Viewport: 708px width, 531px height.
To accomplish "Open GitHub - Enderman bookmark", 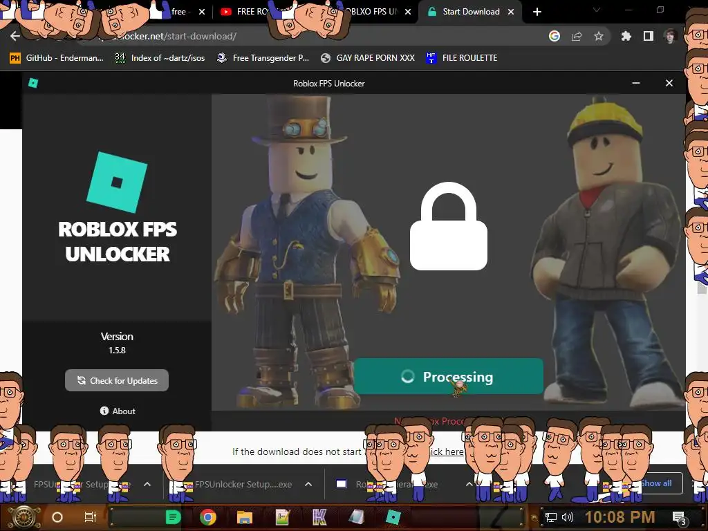I will [x=57, y=58].
